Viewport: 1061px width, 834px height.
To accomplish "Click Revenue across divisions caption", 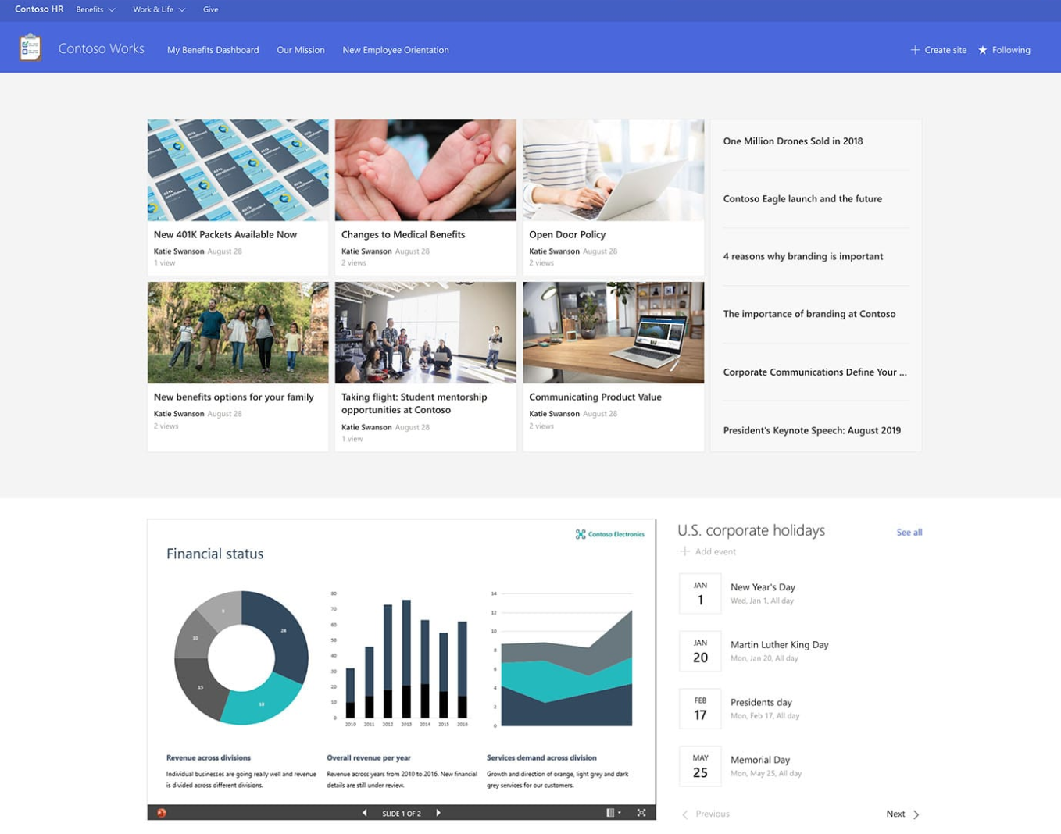I will 209,757.
